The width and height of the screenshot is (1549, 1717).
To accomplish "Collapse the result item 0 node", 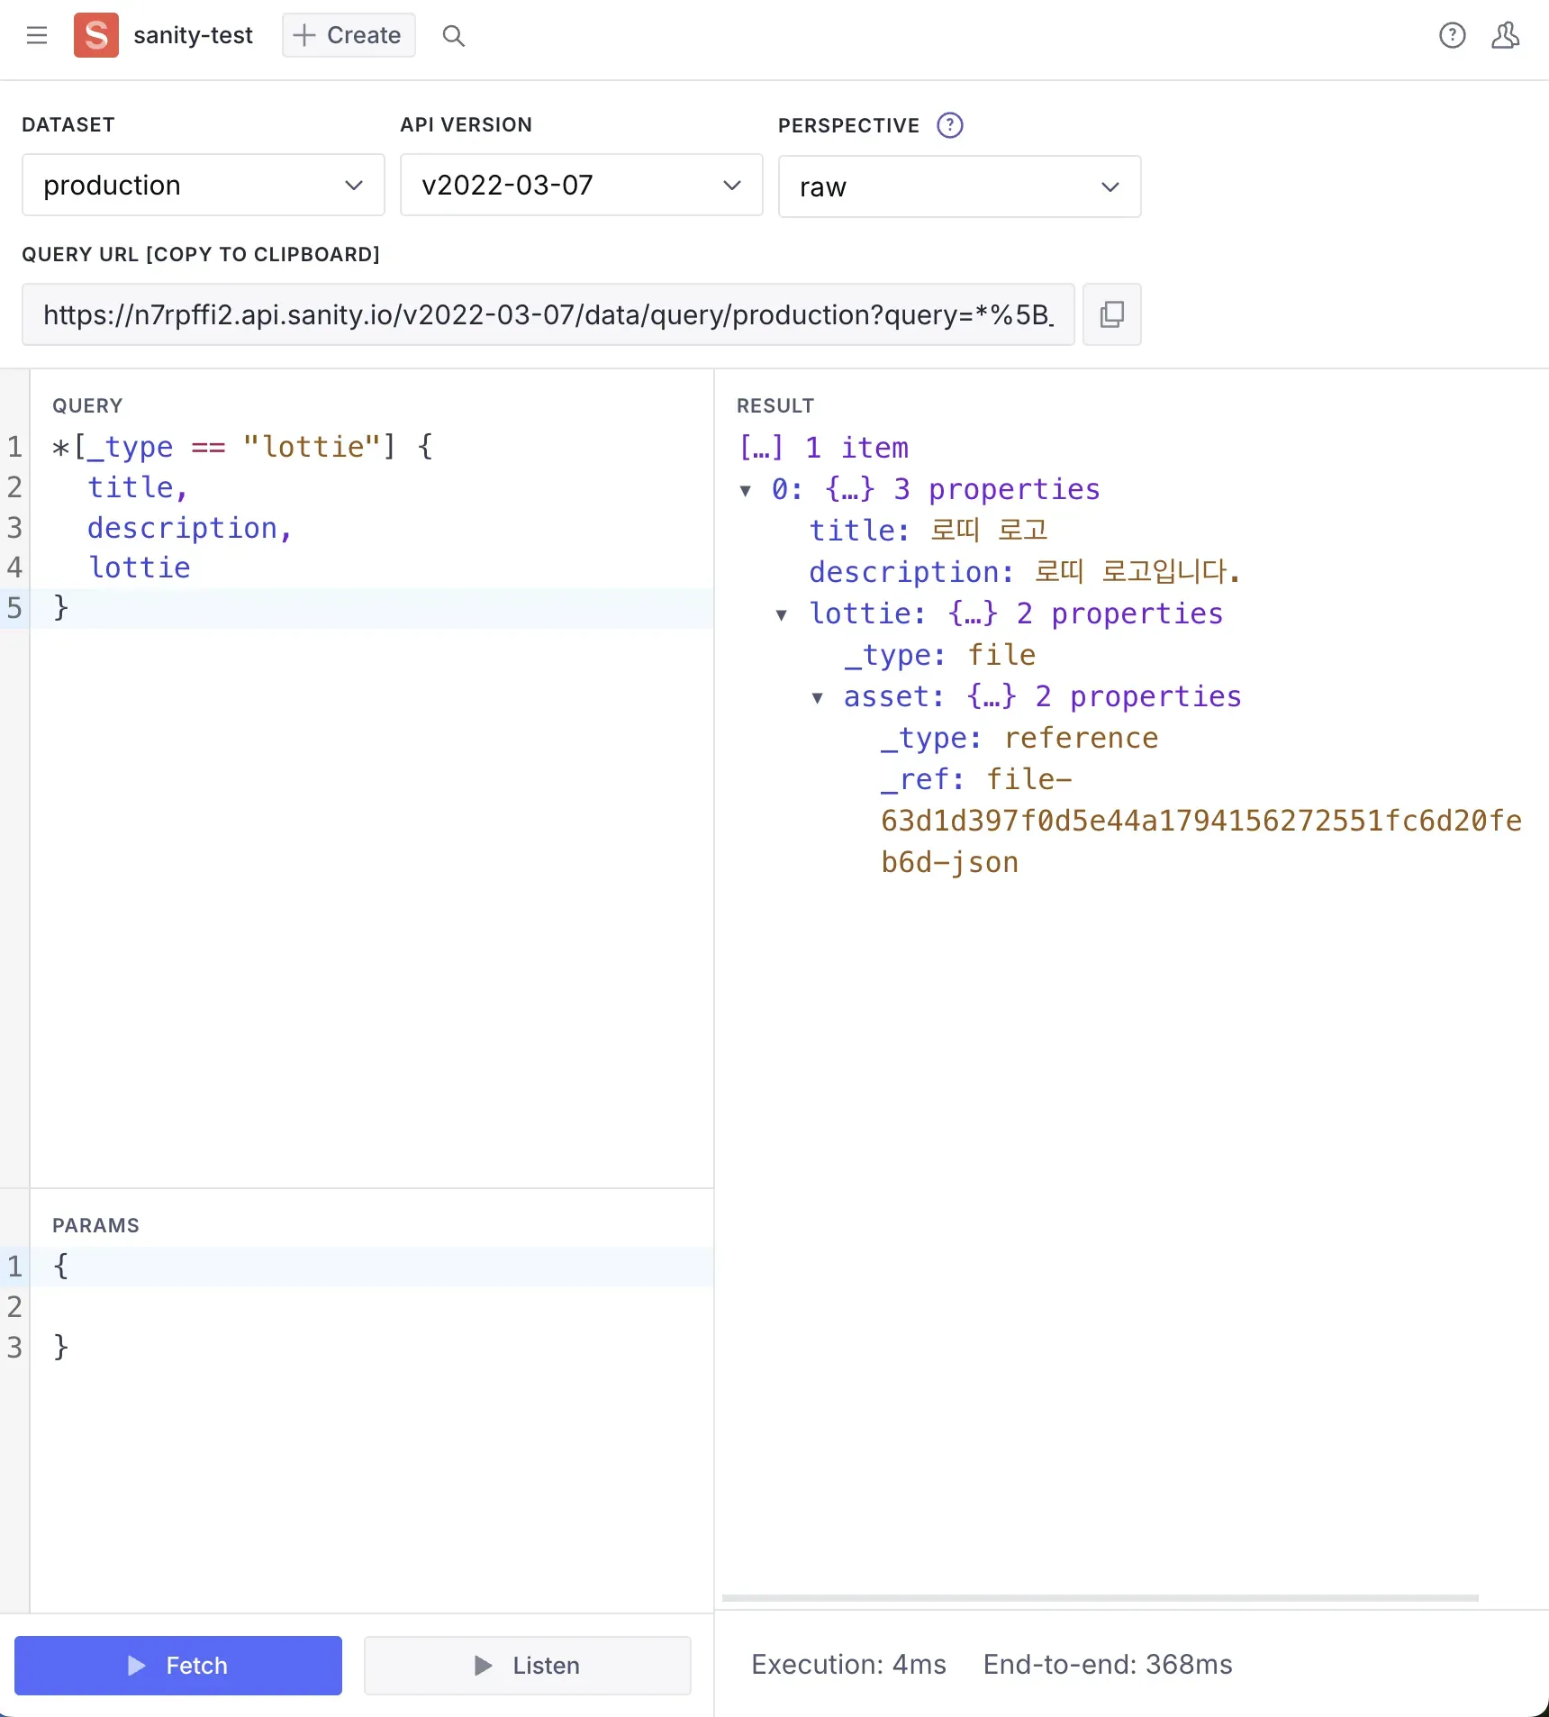I will 746,491.
